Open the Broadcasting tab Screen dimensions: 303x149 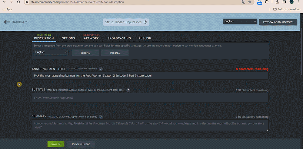tap(119, 38)
